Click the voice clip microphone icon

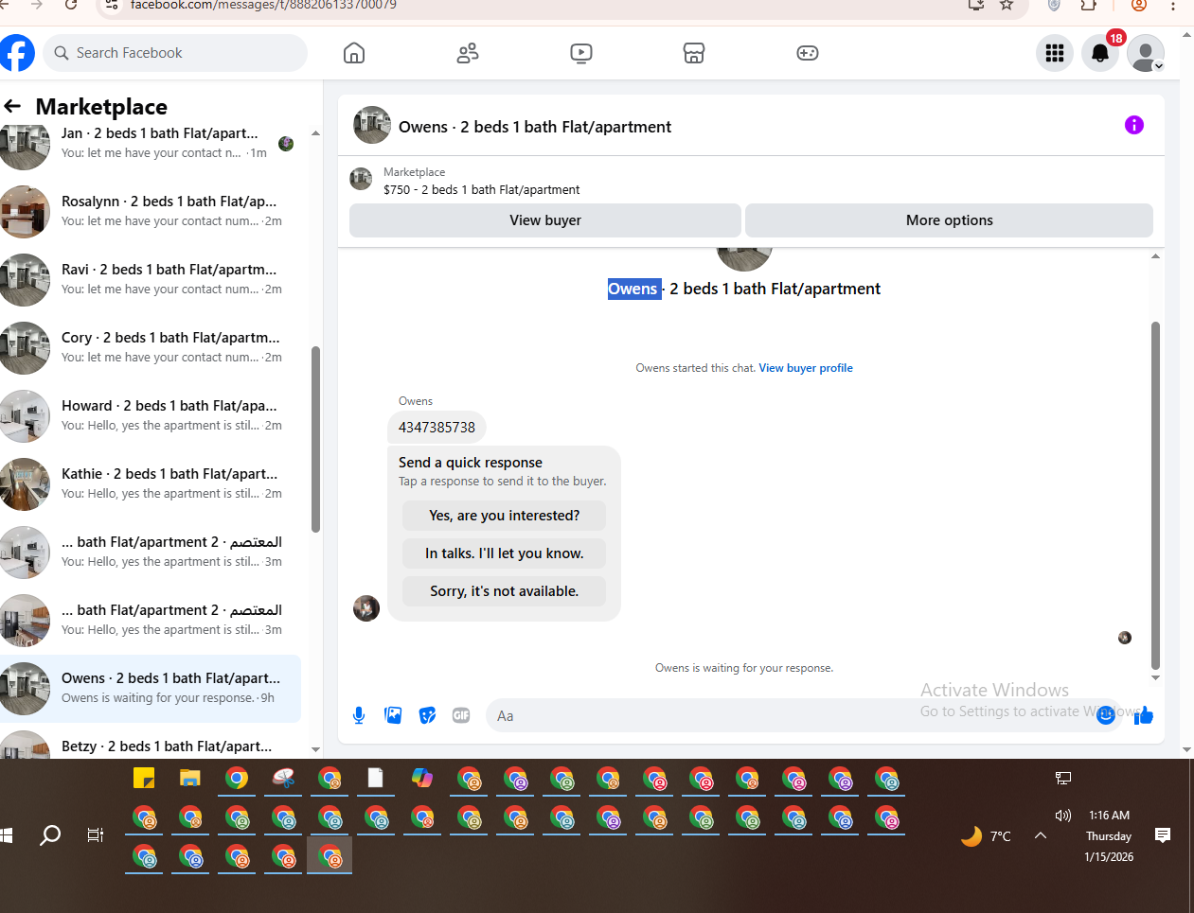tap(359, 715)
